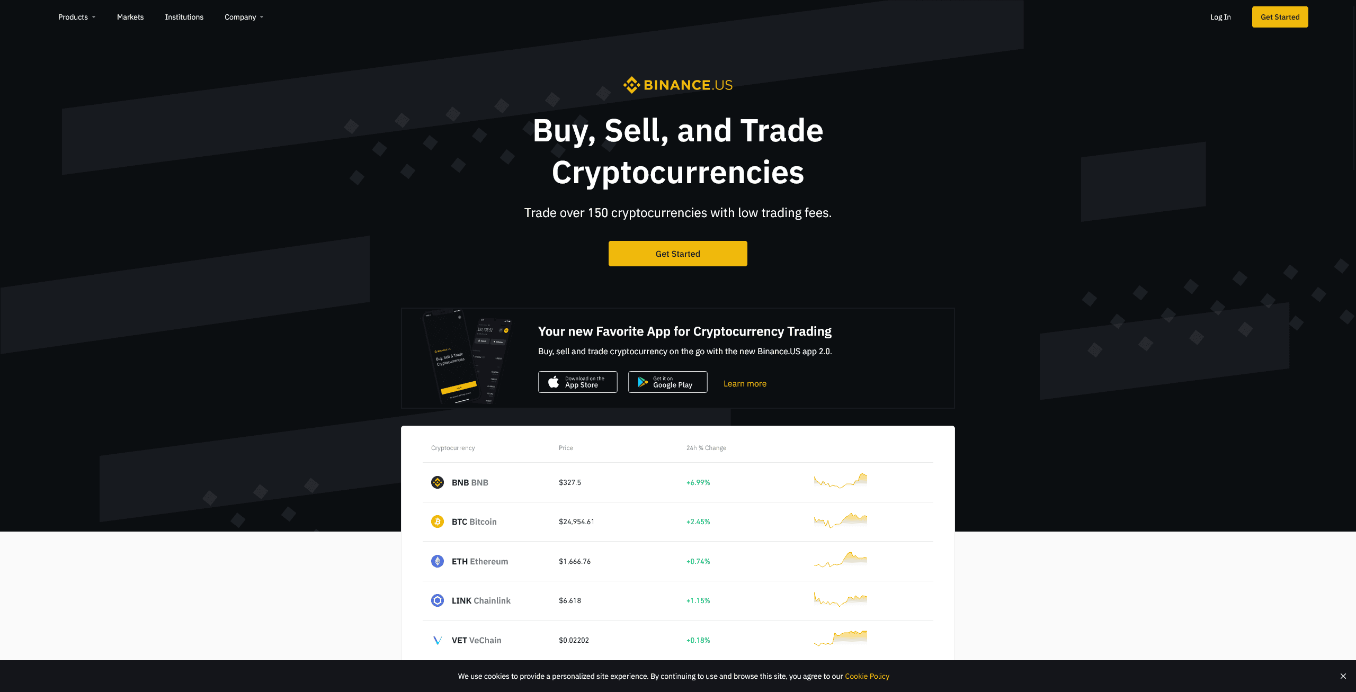Click the Log In link
The image size is (1356, 692).
pyautogui.click(x=1221, y=17)
